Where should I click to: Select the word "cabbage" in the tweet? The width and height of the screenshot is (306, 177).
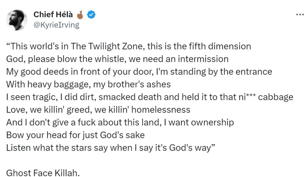pyautogui.click(x=275, y=97)
